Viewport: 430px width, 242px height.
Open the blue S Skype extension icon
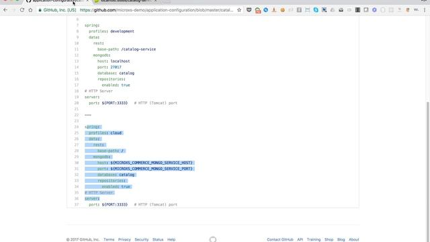316,10
